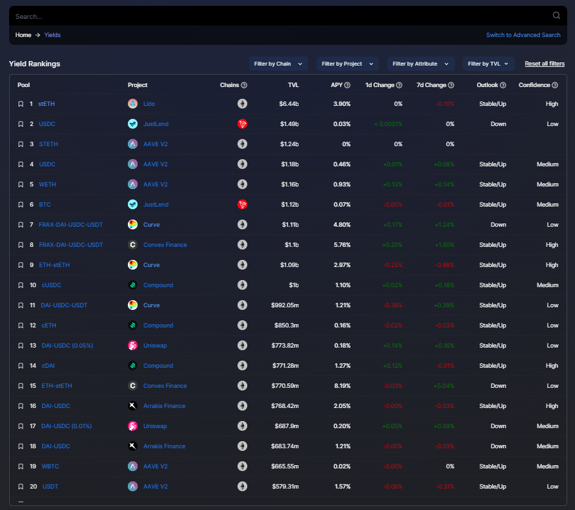Viewport: 575px width, 510px height.
Task: Click the Confidence help question icon
Action: (x=555, y=85)
